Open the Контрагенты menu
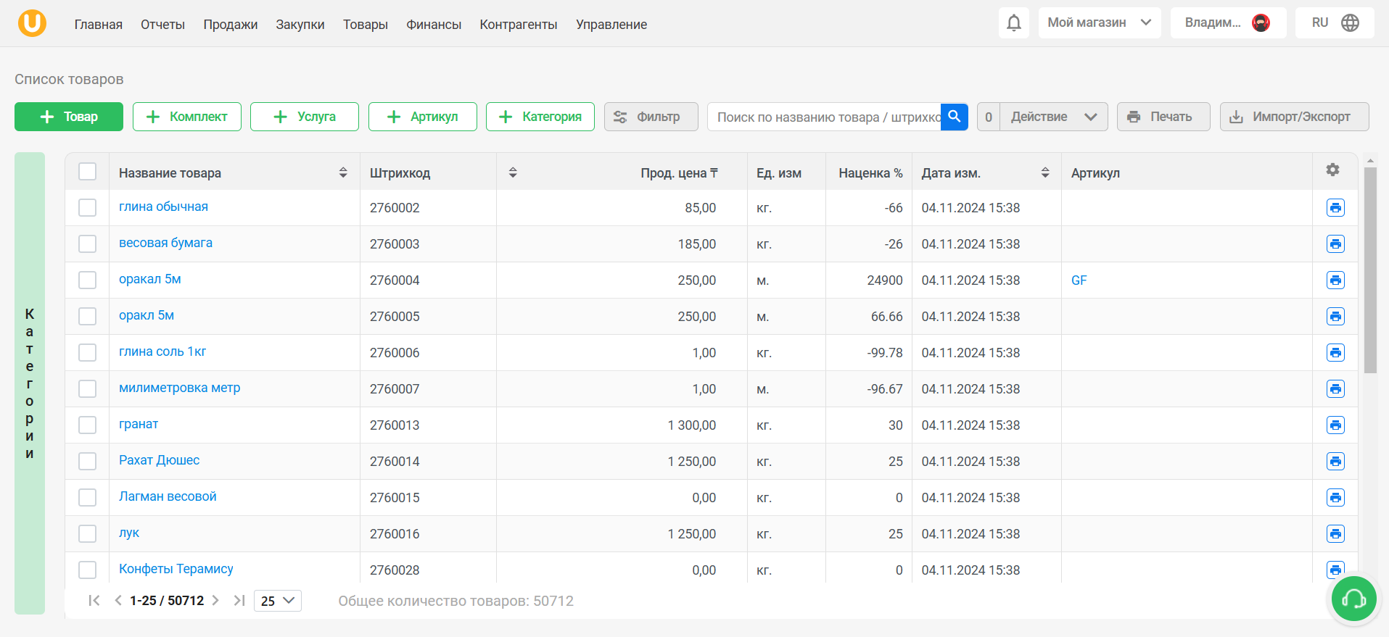1389x637 pixels. (518, 25)
